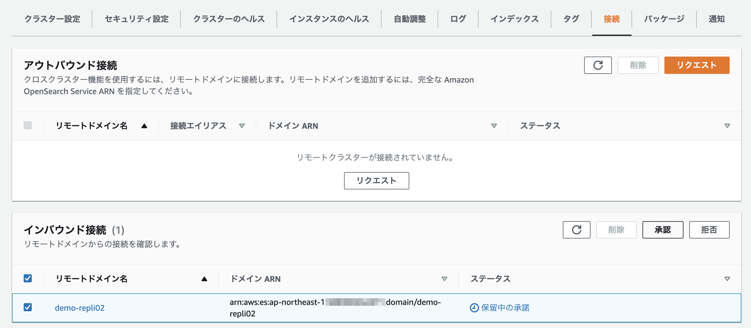
Task: Select all outbound connections checkbox
Action: [x=28, y=125]
